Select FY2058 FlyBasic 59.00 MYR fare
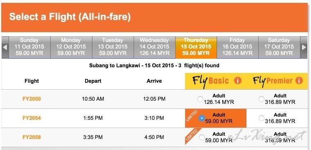This screenshot has height=150, width=311. click(x=202, y=137)
